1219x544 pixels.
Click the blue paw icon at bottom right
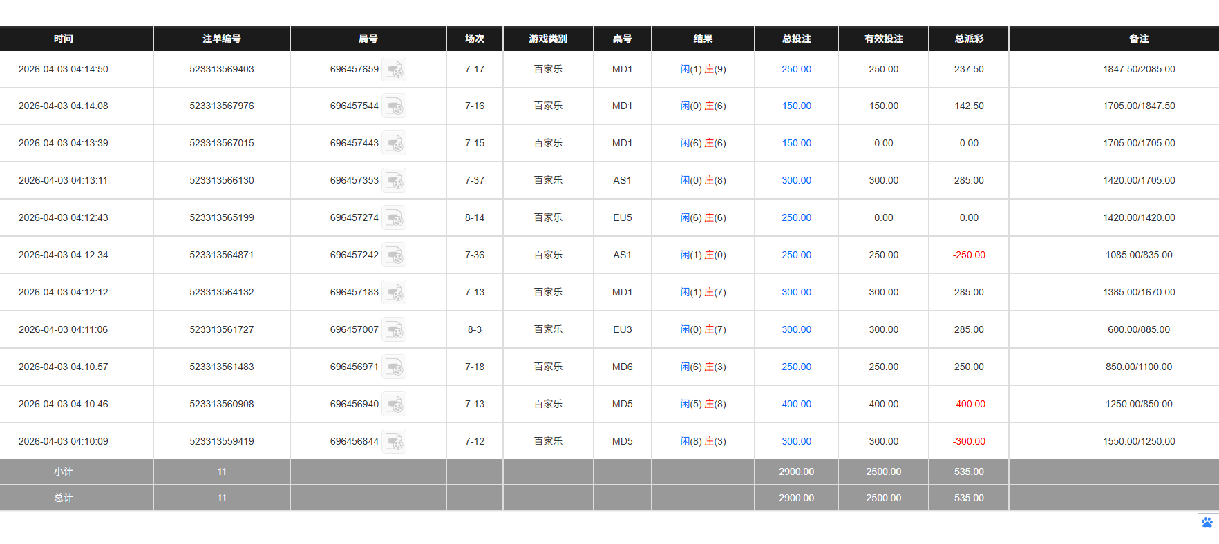click(1207, 523)
